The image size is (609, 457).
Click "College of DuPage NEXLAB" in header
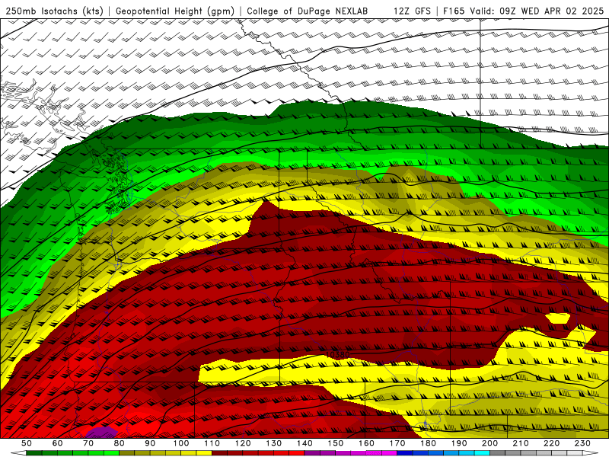tap(308, 11)
